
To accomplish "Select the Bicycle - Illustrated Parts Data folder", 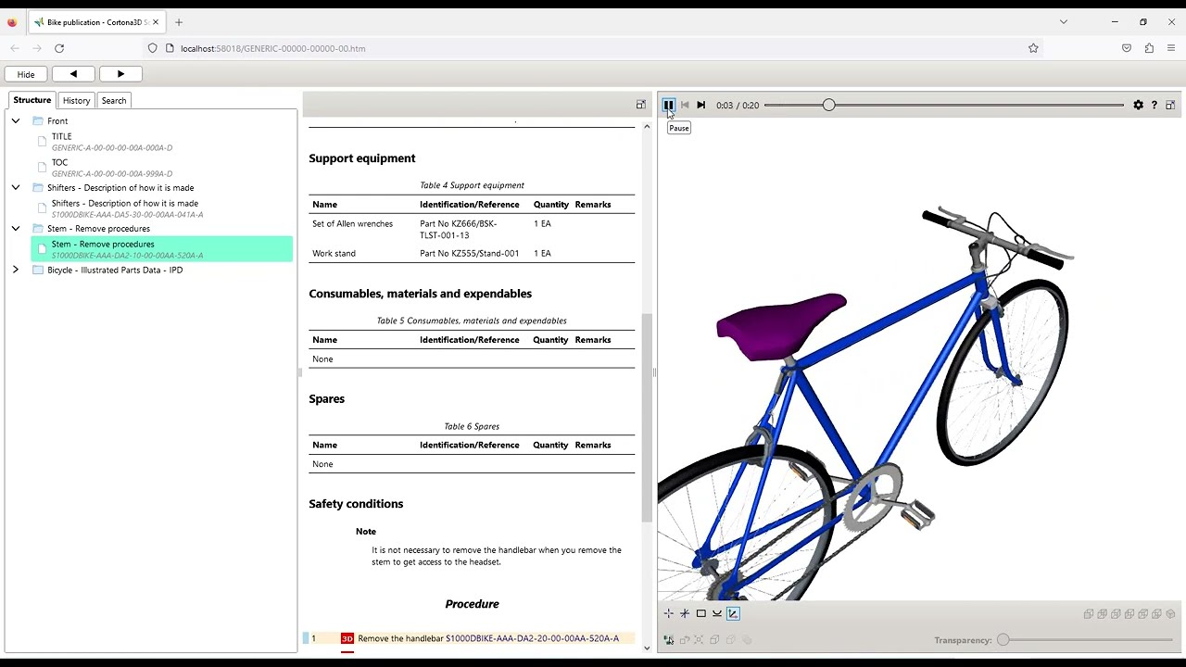I will (x=115, y=271).
